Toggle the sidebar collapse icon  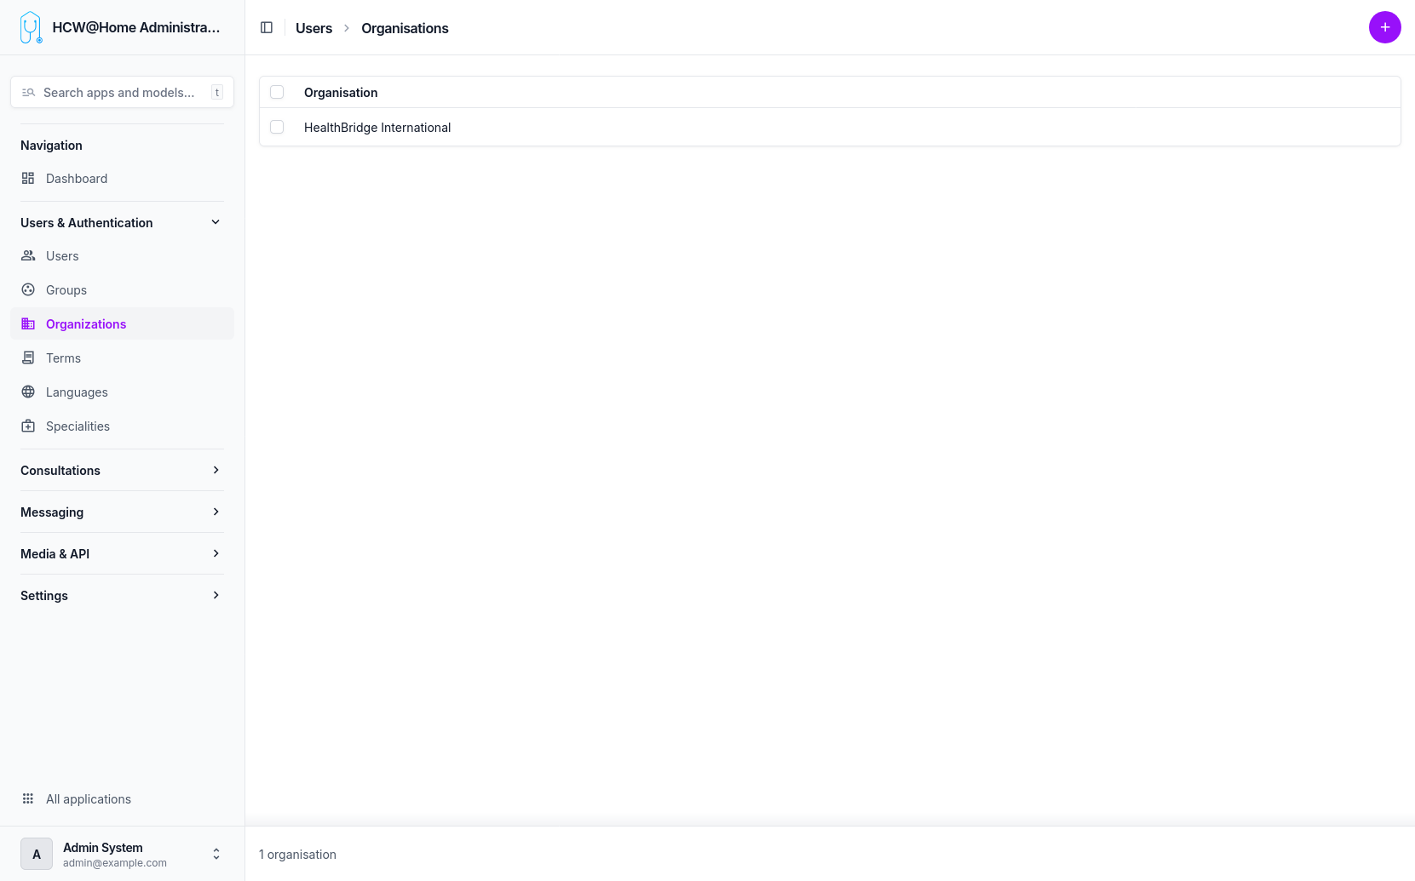[267, 27]
